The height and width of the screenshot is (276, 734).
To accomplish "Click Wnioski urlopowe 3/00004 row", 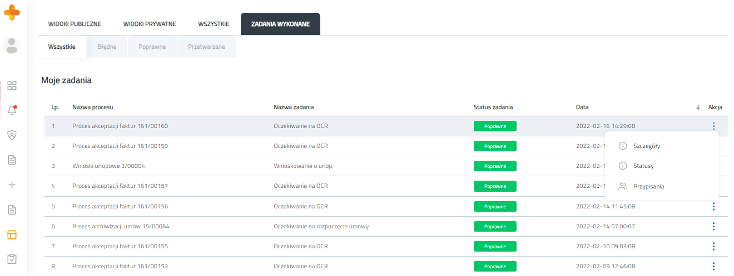I will (108, 166).
